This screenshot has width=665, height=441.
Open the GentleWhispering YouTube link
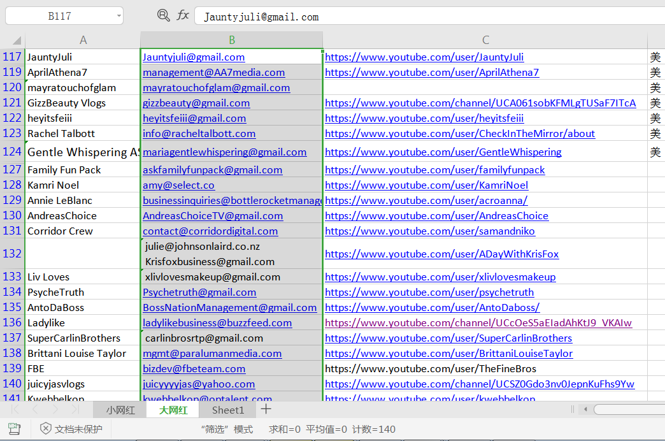pos(443,152)
